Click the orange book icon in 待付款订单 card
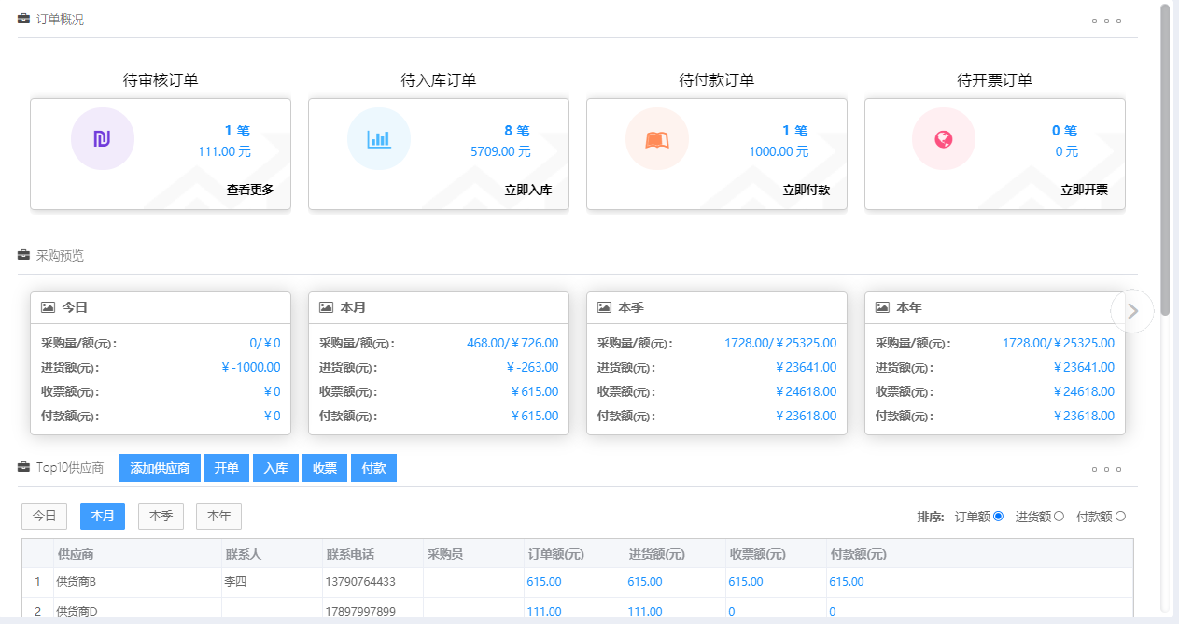This screenshot has height=624, width=1179. tap(657, 139)
